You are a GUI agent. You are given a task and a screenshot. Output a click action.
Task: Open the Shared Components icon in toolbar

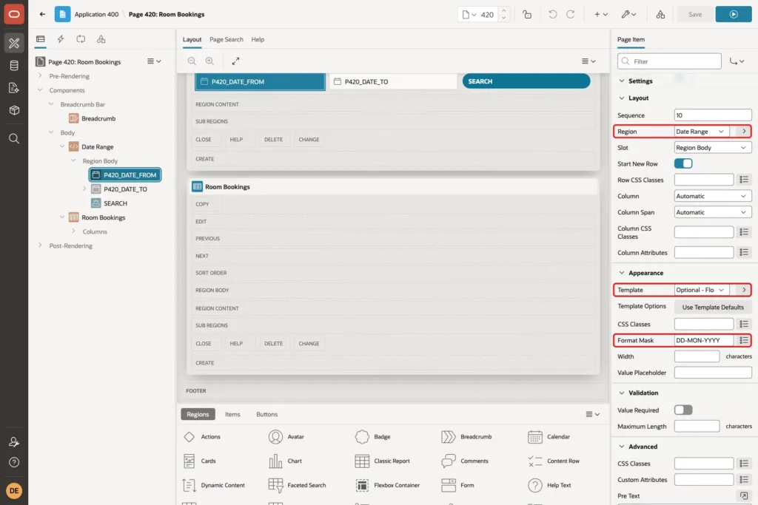(660, 15)
